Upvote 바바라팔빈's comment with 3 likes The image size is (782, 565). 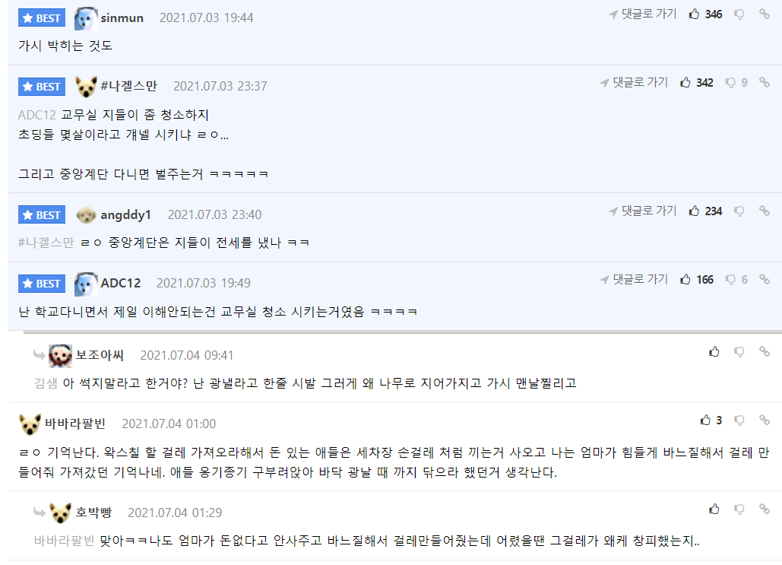(706, 420)
